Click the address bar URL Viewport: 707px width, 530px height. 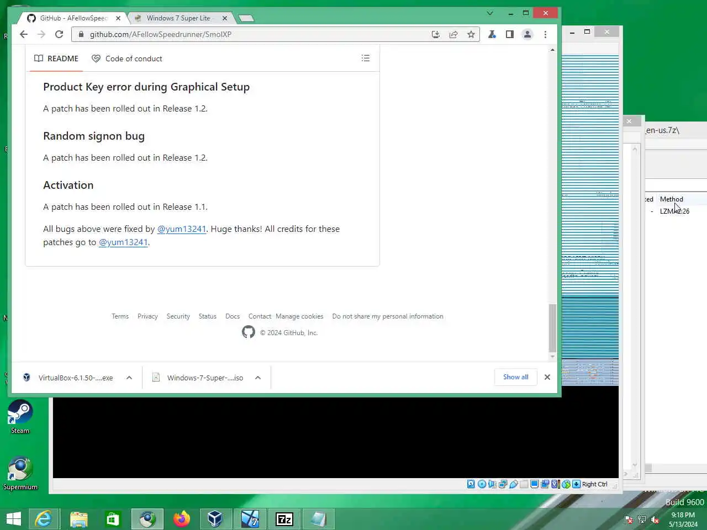[x=161, y=34]
